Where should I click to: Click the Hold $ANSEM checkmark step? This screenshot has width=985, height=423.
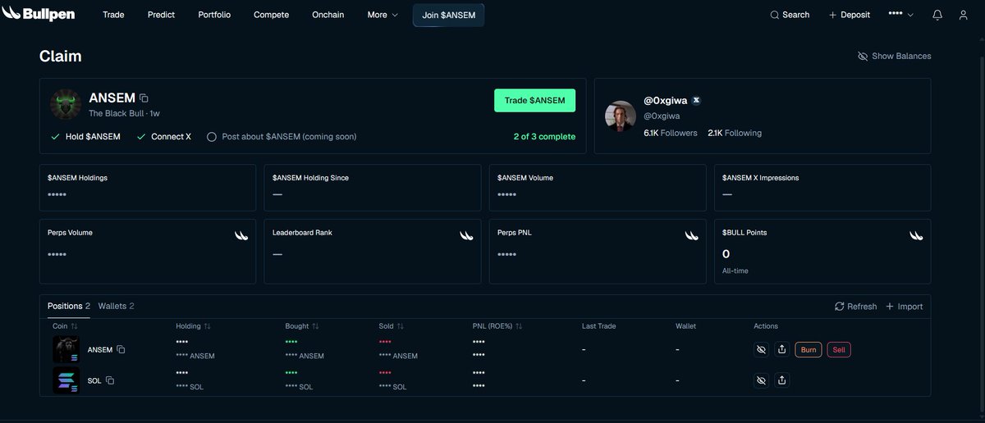click(85, 137)
